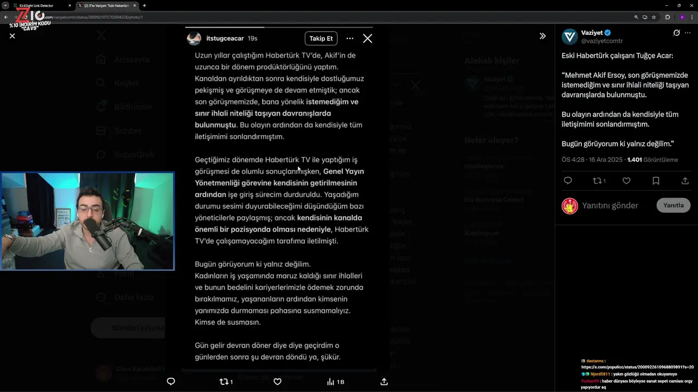
Task: Click the '1.401 Görüntüleme' view count
Action: coord(653,160)
